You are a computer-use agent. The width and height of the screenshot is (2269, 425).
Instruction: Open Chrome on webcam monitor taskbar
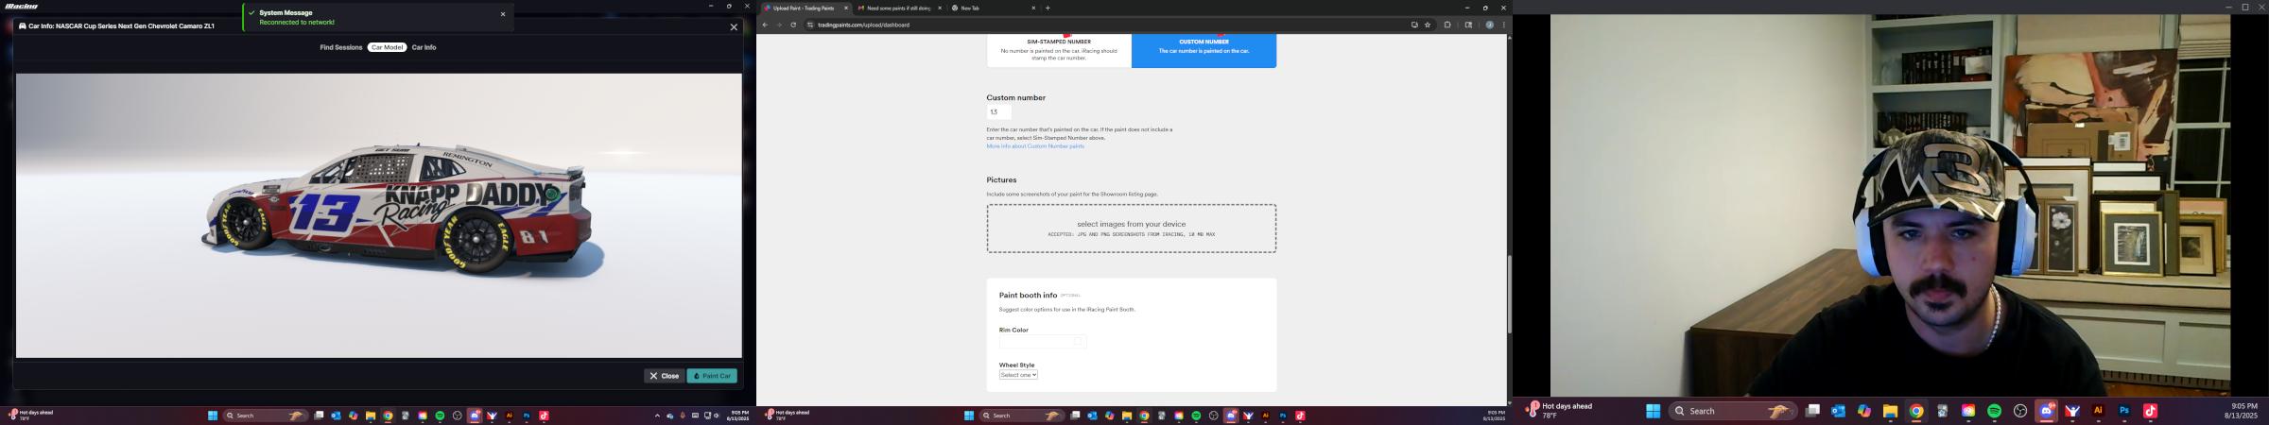pos(1916,411)
